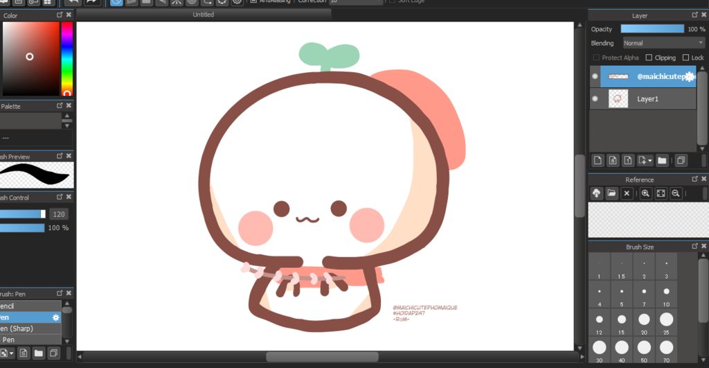Close the Reference panel
This screenshot has height=368, width=709.
point(703,179)
